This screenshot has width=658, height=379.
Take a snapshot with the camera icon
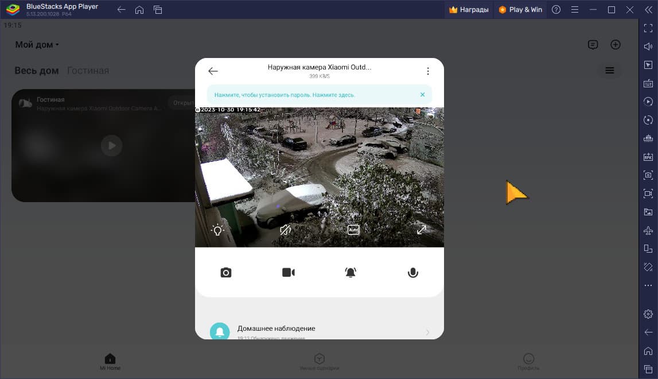(226, 273)
